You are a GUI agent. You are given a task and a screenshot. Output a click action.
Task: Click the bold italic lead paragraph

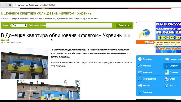(90, 53)
